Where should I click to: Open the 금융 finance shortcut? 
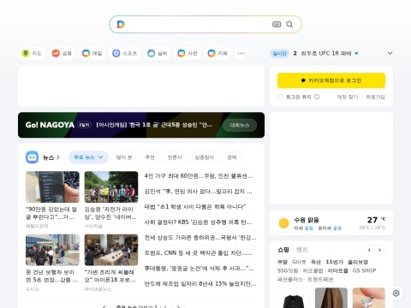62,53
